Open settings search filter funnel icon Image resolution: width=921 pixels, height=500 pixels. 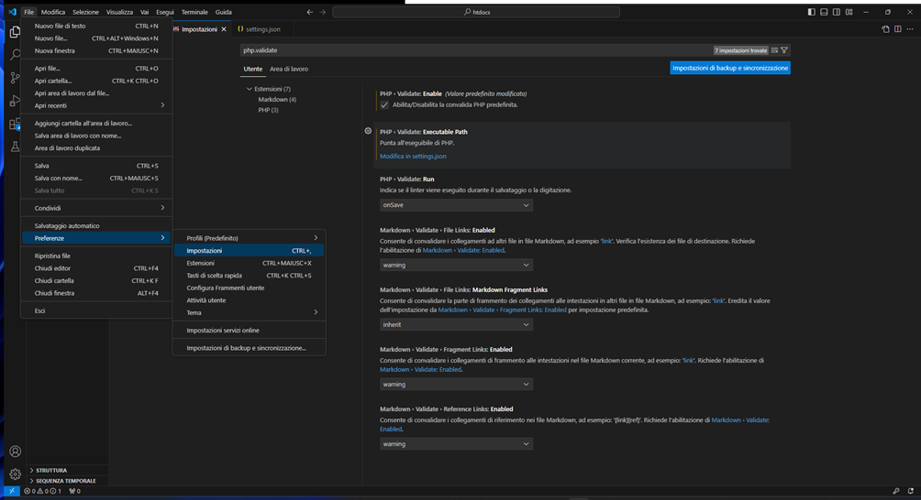tap(784, 50)
